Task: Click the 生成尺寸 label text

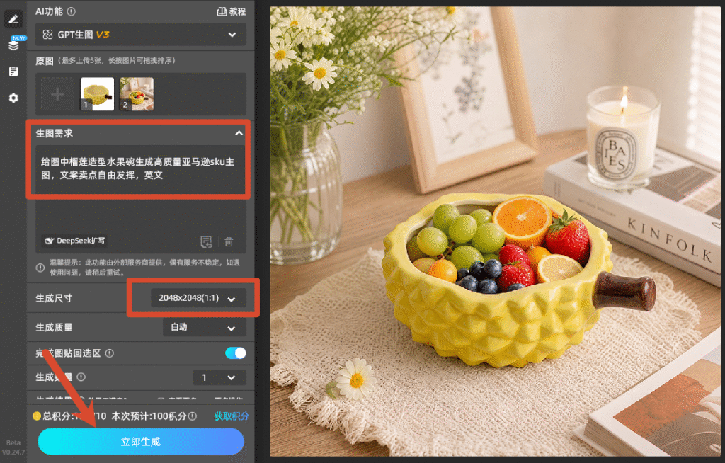Action: click(x=54, y=298)
